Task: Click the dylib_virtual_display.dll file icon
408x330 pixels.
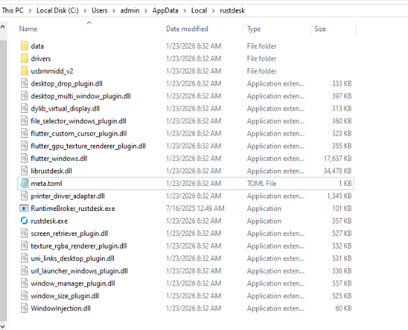Action: click(24, 109)
